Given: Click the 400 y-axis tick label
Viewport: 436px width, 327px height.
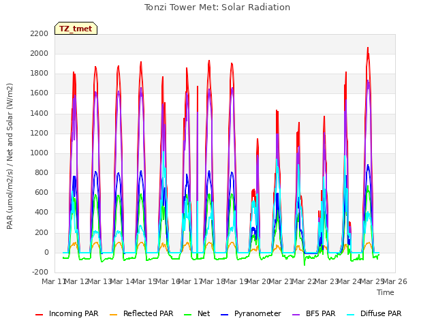Looking at the screenshot, I should (42, 212).
